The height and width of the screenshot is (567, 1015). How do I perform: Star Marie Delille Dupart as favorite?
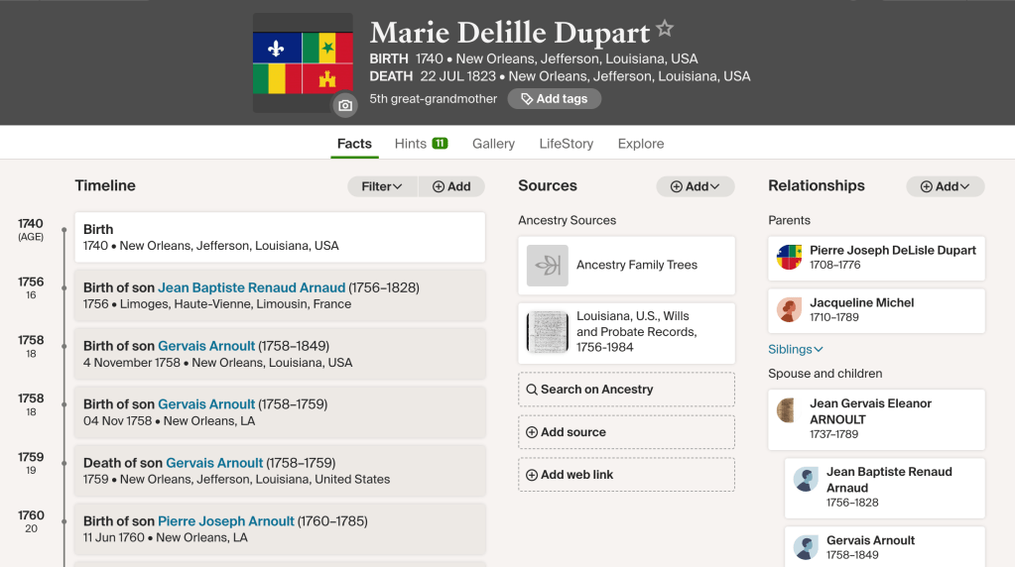pos(665,29)
